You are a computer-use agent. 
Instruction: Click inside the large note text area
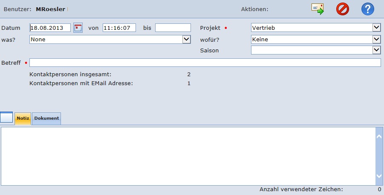click(188, 156)
